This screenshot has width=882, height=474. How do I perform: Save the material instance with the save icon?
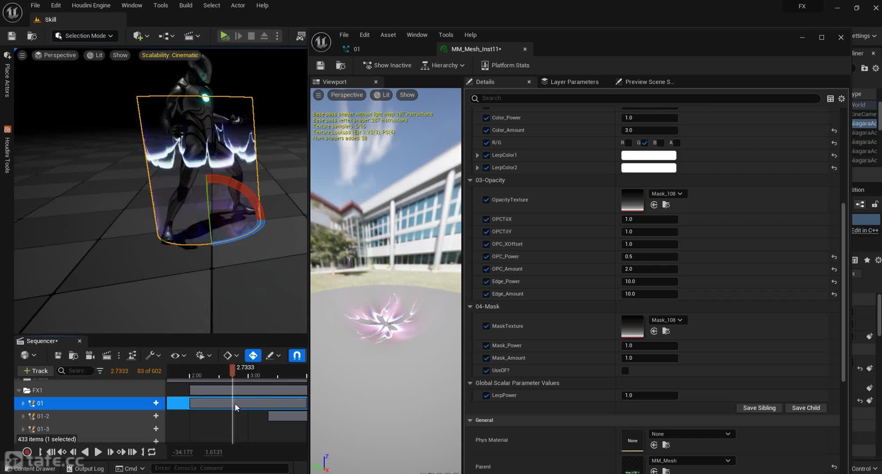coord(320,65)
